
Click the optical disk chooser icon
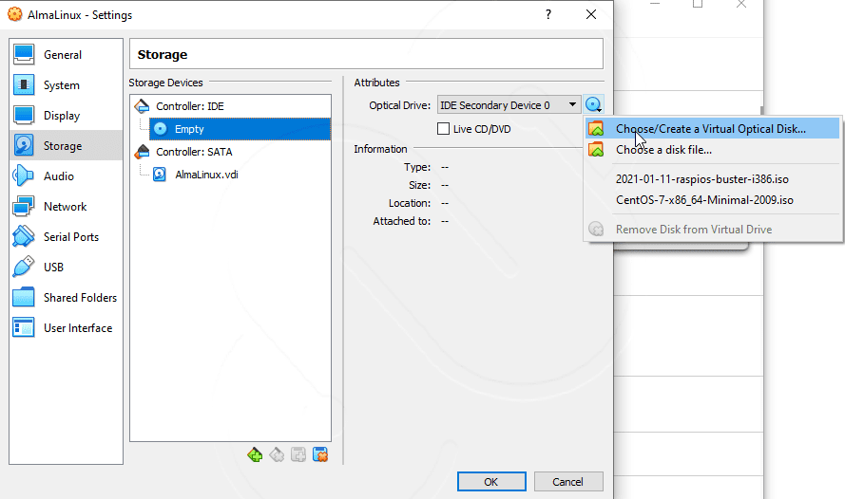[x=593, y=105]
